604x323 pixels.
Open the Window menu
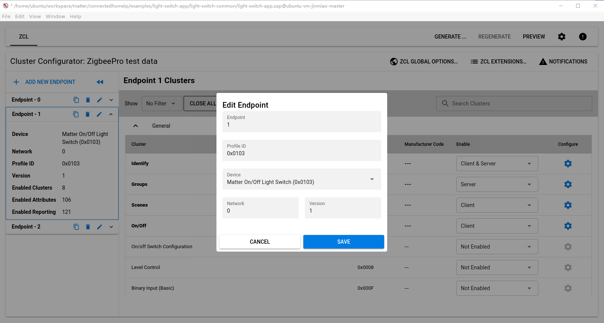tap(55, 16)
